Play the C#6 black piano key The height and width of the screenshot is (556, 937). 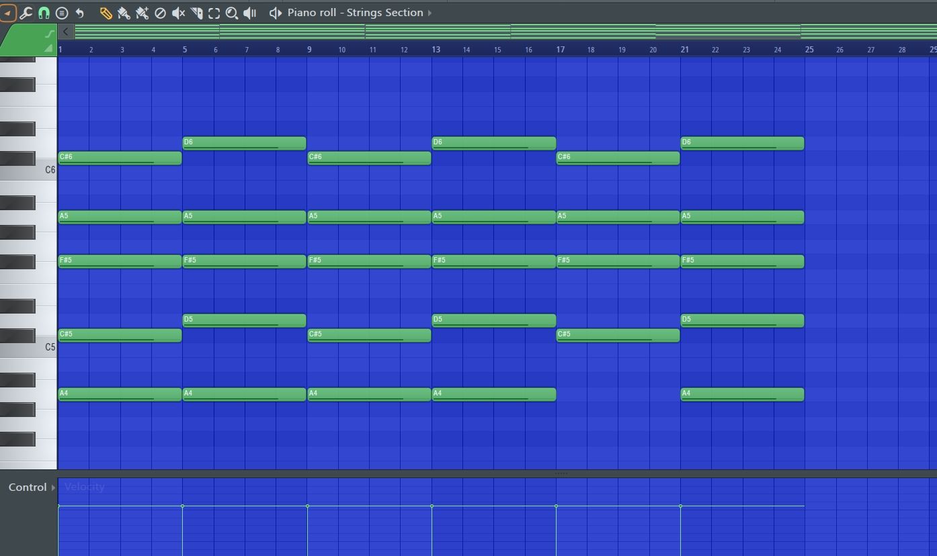point(17,158)
